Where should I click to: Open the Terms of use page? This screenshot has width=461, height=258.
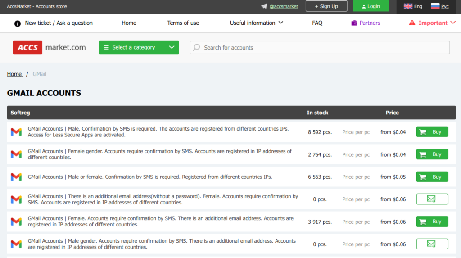pos(183,23)
